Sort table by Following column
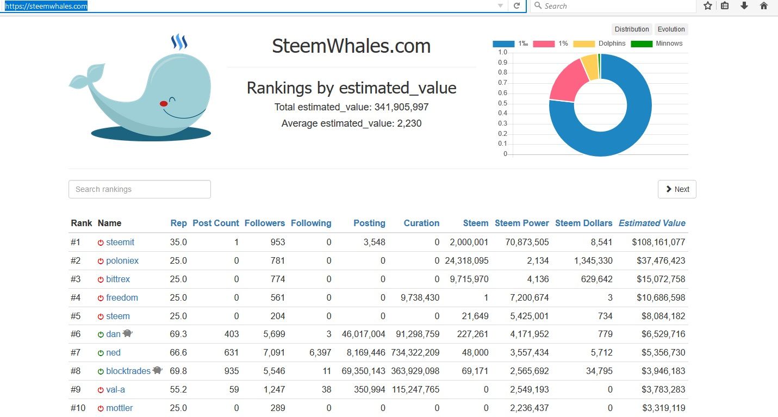The width and height of the screenshot is (778, 417). click(x=311, y=223)
